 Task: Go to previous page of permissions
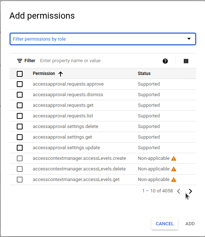click(x=179, y=191)
